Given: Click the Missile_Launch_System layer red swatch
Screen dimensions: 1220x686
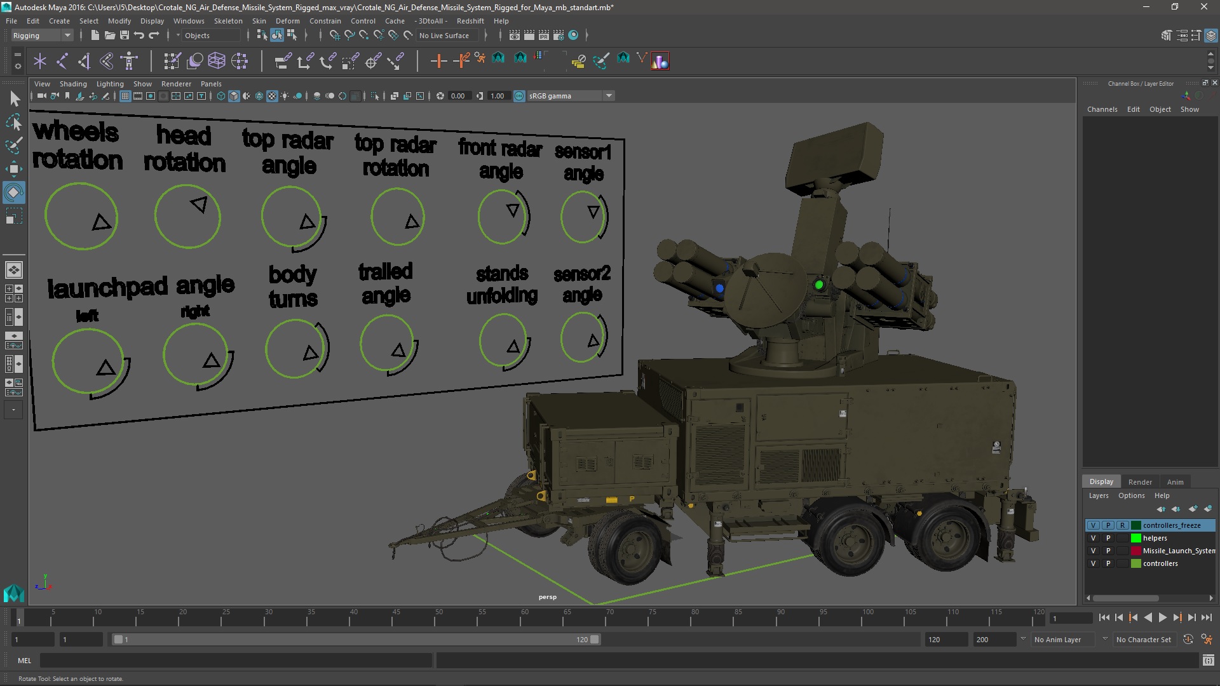Looking at the screenshot, I should coord(1135,551).
